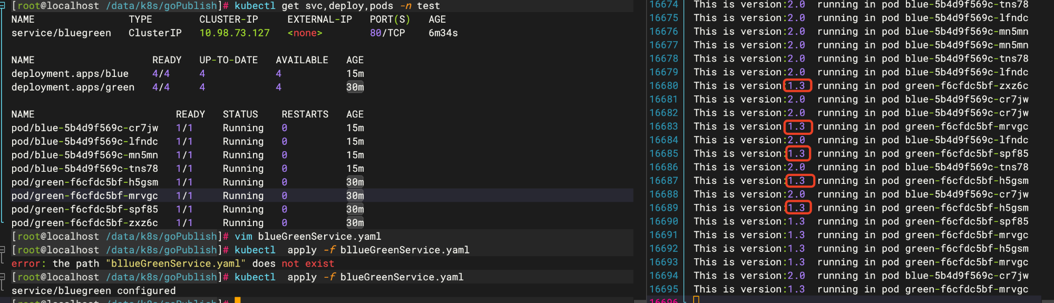
Task: Select pod/blue-5b4d9f569c-cr7jw in pod list
Action: tap(85, 128)
